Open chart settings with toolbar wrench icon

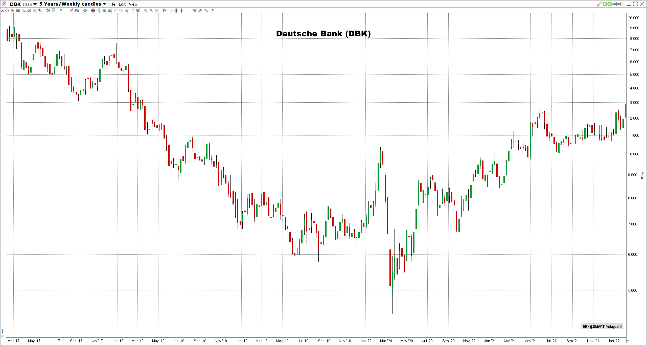coord(206,10)
